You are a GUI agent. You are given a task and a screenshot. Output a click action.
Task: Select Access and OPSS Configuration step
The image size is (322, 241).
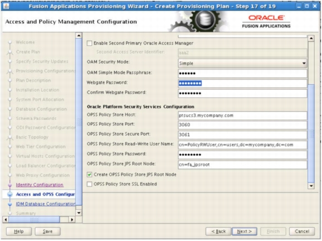click(45, 194)
